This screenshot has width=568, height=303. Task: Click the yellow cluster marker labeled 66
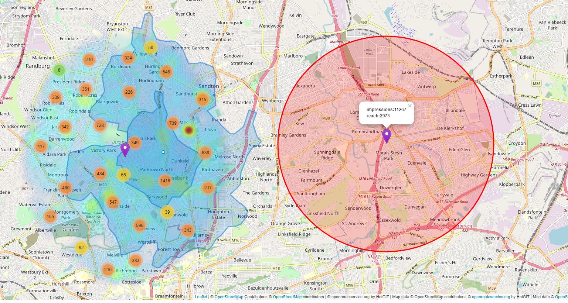point(123,175)
